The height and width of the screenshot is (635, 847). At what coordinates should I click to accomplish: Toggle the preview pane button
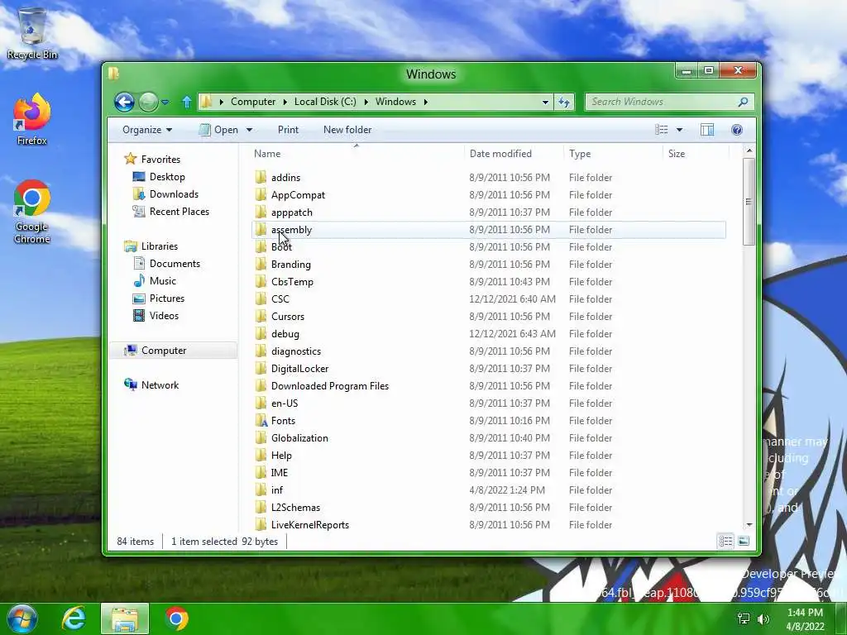pos(707,130)
